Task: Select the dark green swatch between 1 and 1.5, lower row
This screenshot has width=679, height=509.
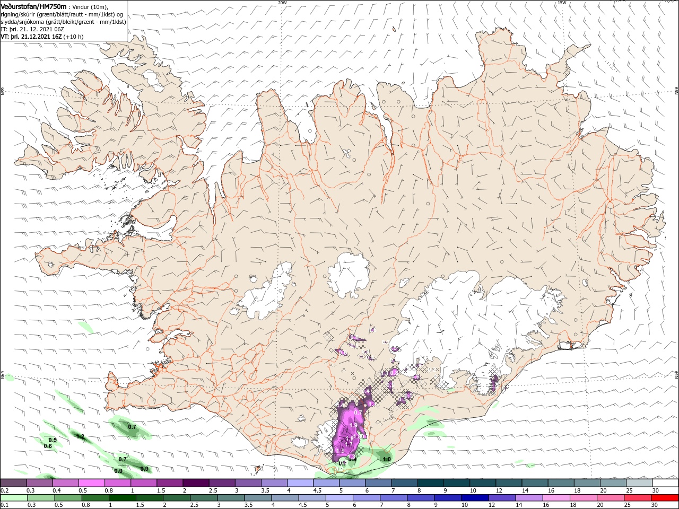Action: 123,498
